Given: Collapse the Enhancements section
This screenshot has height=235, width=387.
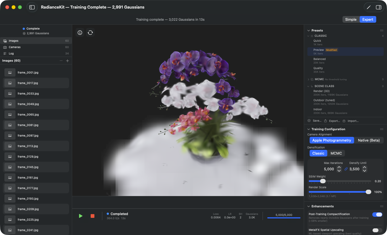Looking at the screenshot, I should (308, 206).
